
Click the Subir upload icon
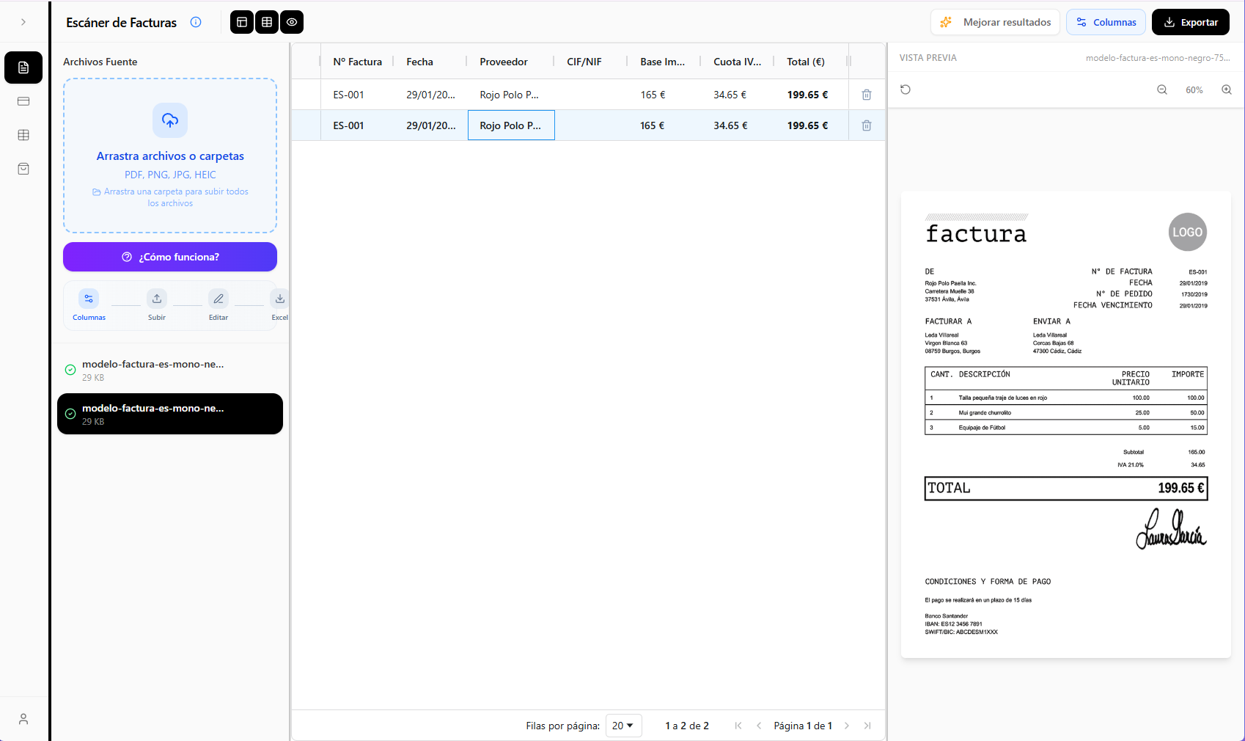pyautogui.click(x=156, y=299)
